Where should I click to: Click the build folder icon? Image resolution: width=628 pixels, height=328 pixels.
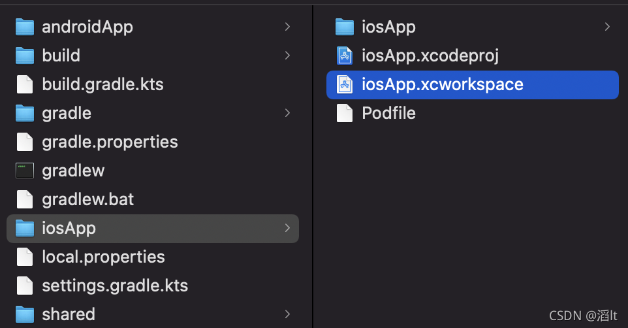click(x=25, y=56)
